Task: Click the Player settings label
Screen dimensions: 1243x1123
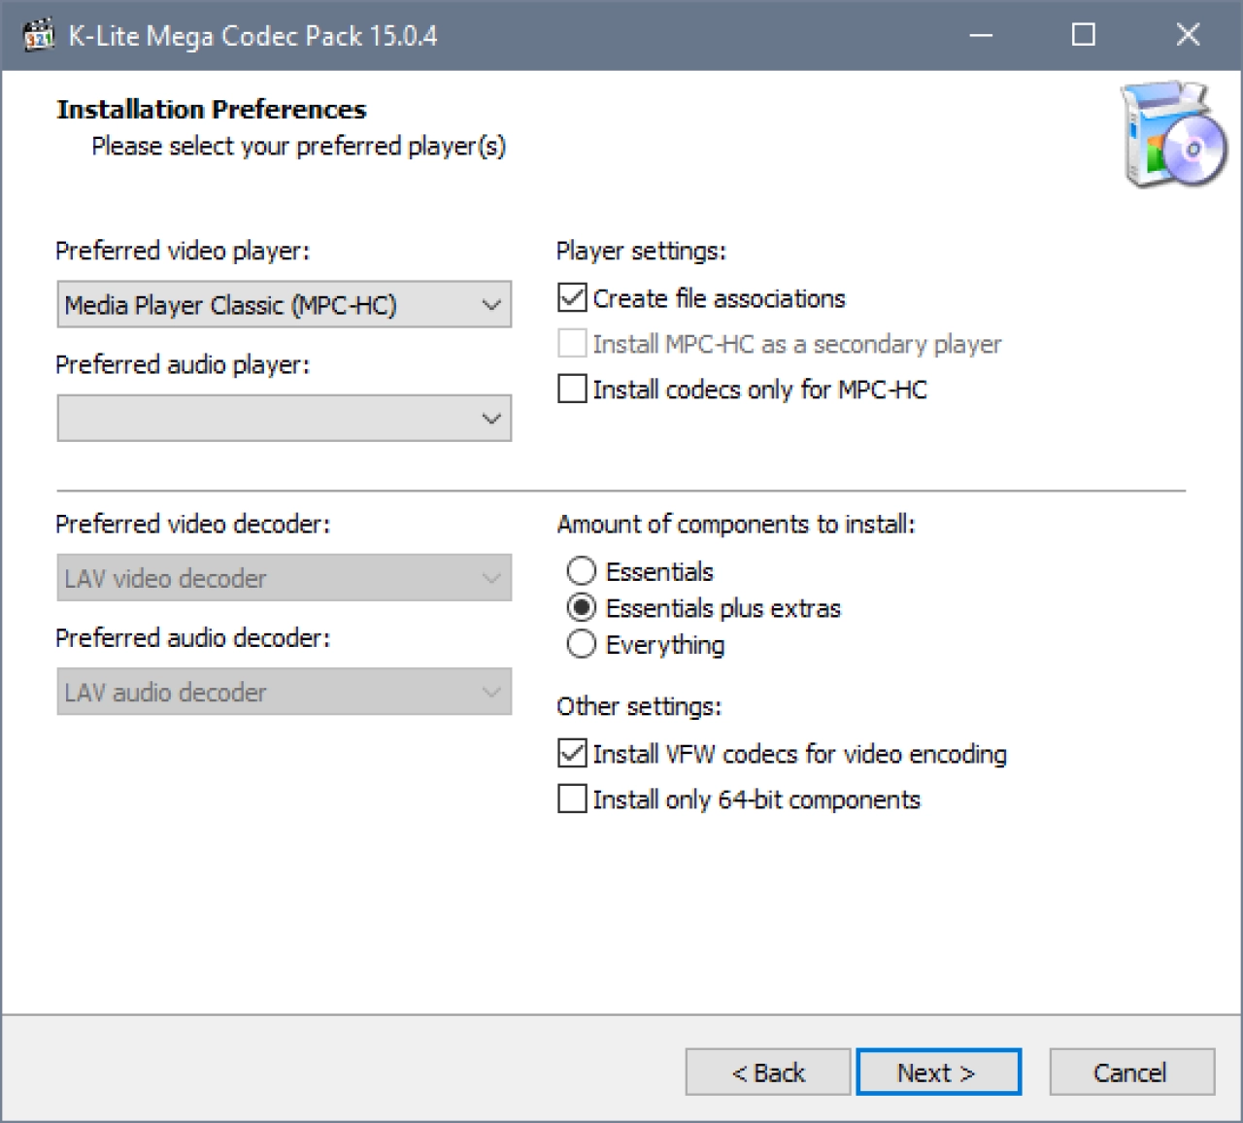Action: click(641, 252)
